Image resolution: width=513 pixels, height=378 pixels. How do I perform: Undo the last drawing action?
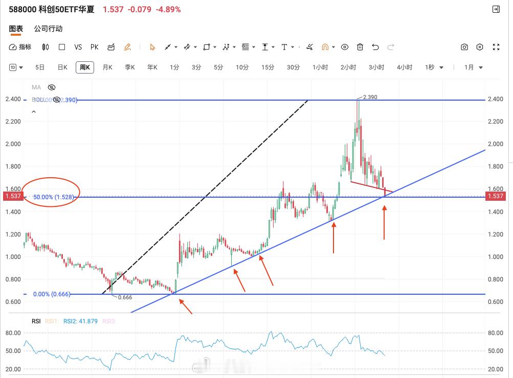[375, 47]
